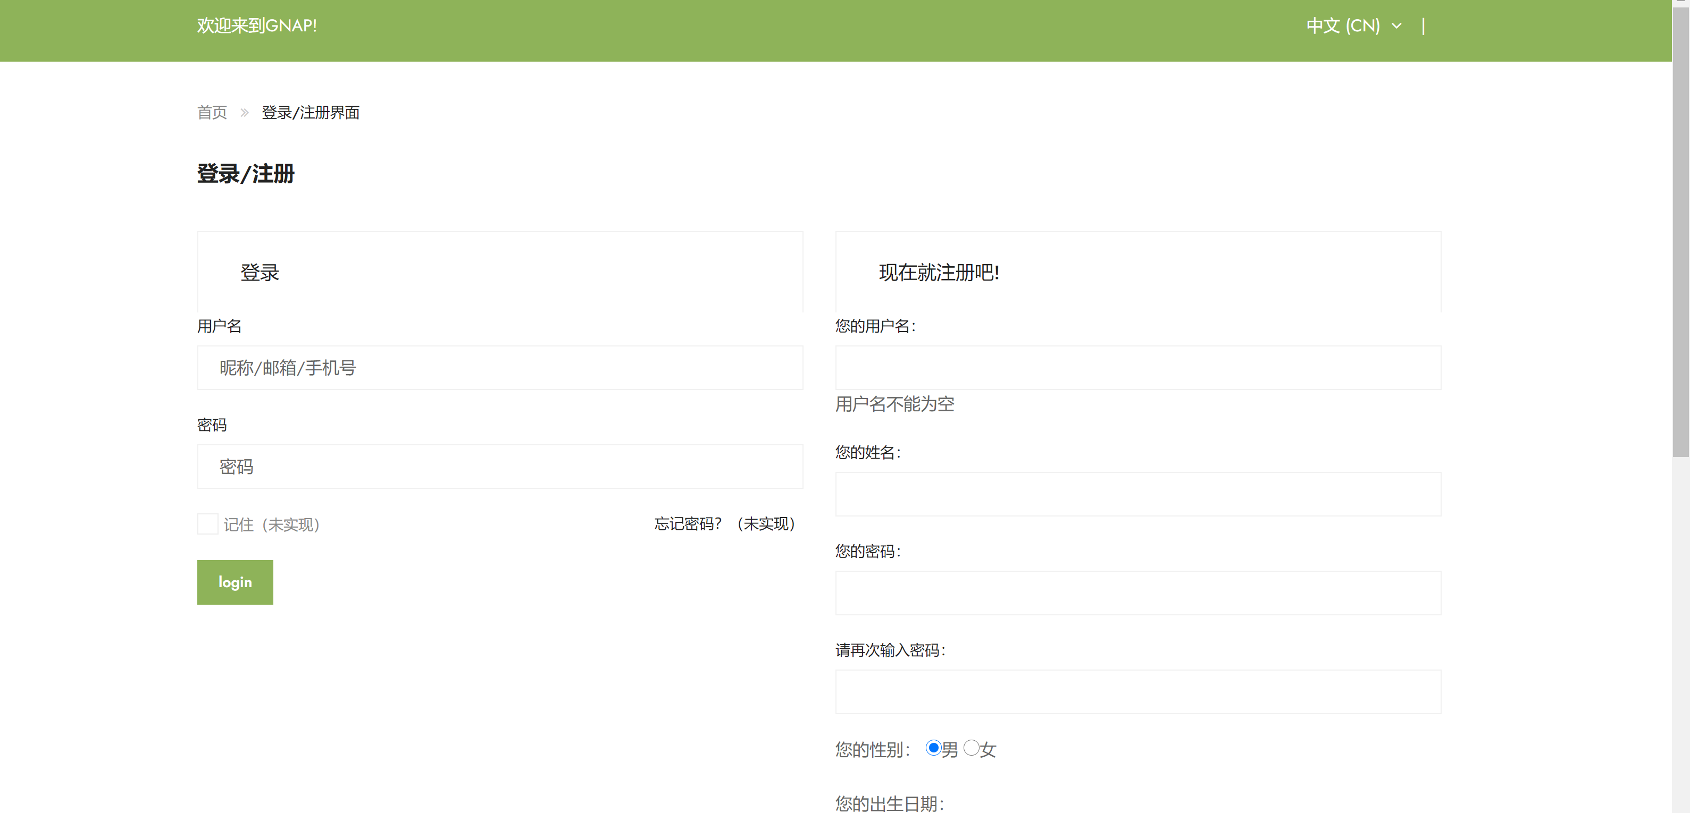
Task: Click the 您的密码 registration field
Action: click(1137, 594)
